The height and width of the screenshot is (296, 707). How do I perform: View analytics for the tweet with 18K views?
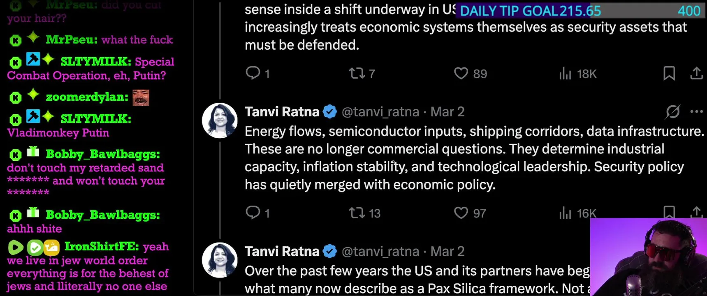click(x=565, y=74)
